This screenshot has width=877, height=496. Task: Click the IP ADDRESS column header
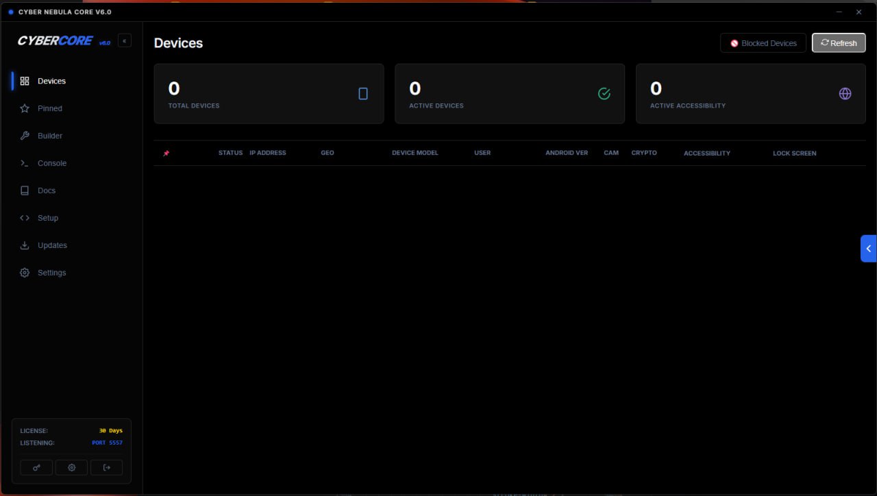[268, 153]
